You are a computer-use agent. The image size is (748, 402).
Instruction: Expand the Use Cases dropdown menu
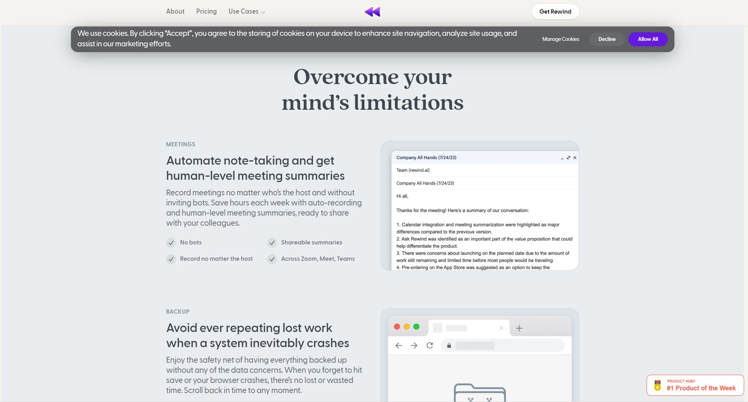point(244,12)
